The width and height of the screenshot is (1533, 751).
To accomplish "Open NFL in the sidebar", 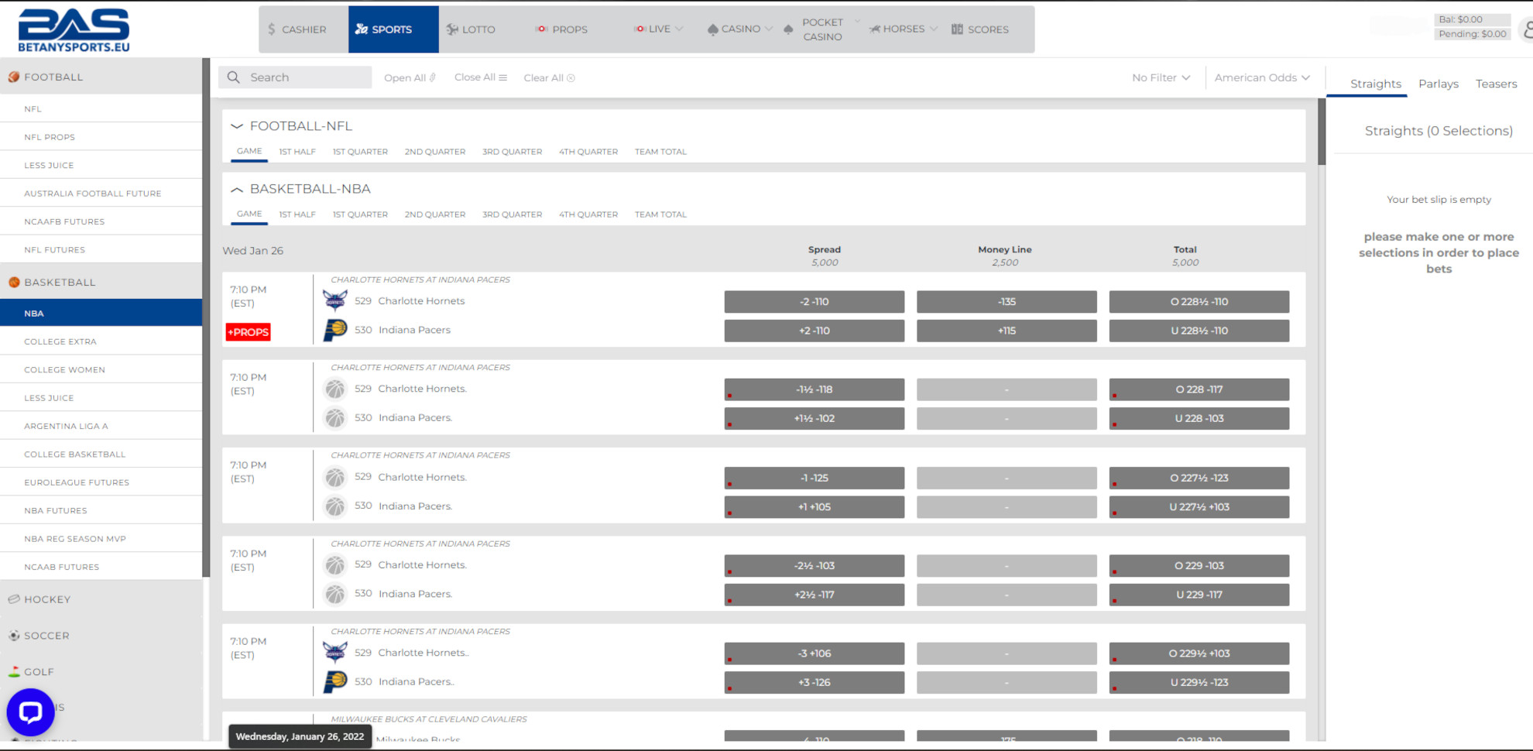I will click(x=101, y=109).
